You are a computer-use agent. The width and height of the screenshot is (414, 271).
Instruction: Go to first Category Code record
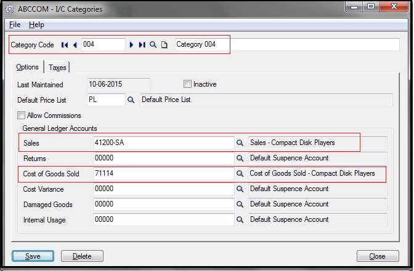pos(65,45)
